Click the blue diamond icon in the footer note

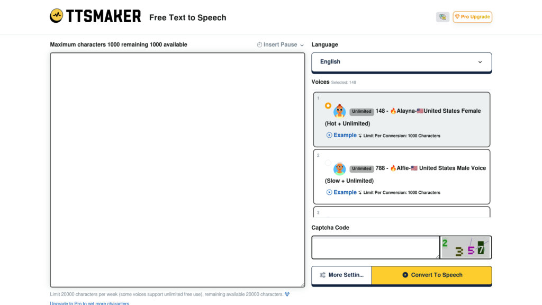click(287, 294)
